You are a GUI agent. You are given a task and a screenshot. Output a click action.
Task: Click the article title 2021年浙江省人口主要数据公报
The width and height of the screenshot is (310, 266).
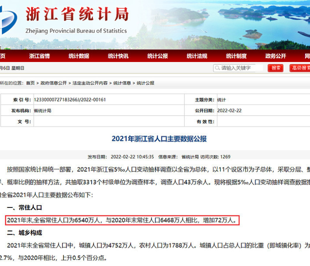[159, 139]
